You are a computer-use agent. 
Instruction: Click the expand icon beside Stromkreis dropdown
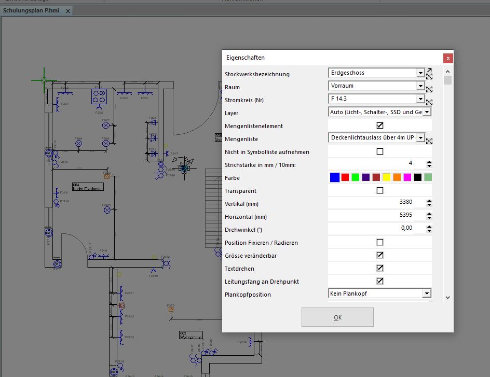click(429, 102)
